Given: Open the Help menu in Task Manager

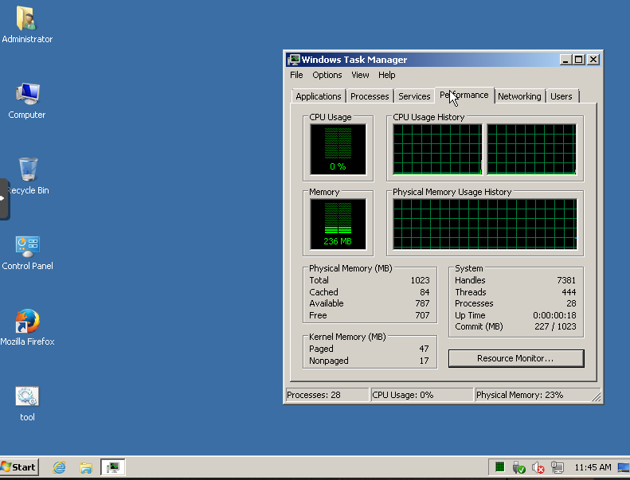Looking at the screenshot, I should 386,75.
